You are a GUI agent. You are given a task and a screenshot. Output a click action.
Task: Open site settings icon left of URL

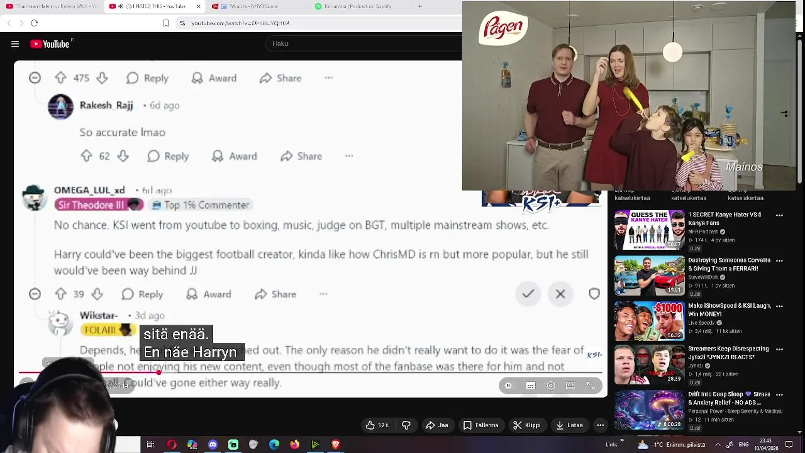182,23
